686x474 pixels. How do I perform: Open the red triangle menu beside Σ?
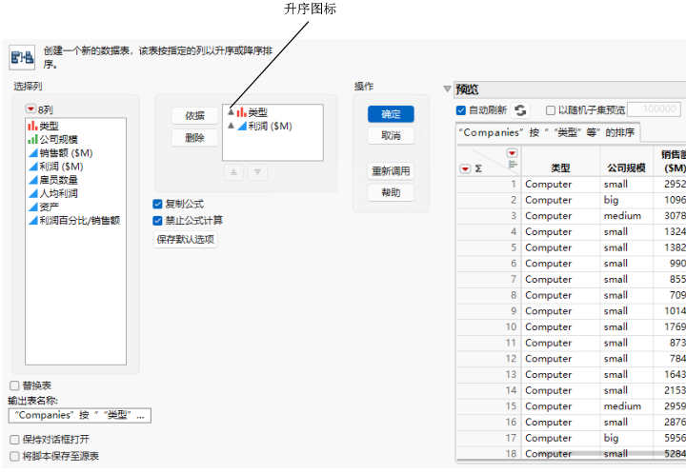tap(465, 168)
